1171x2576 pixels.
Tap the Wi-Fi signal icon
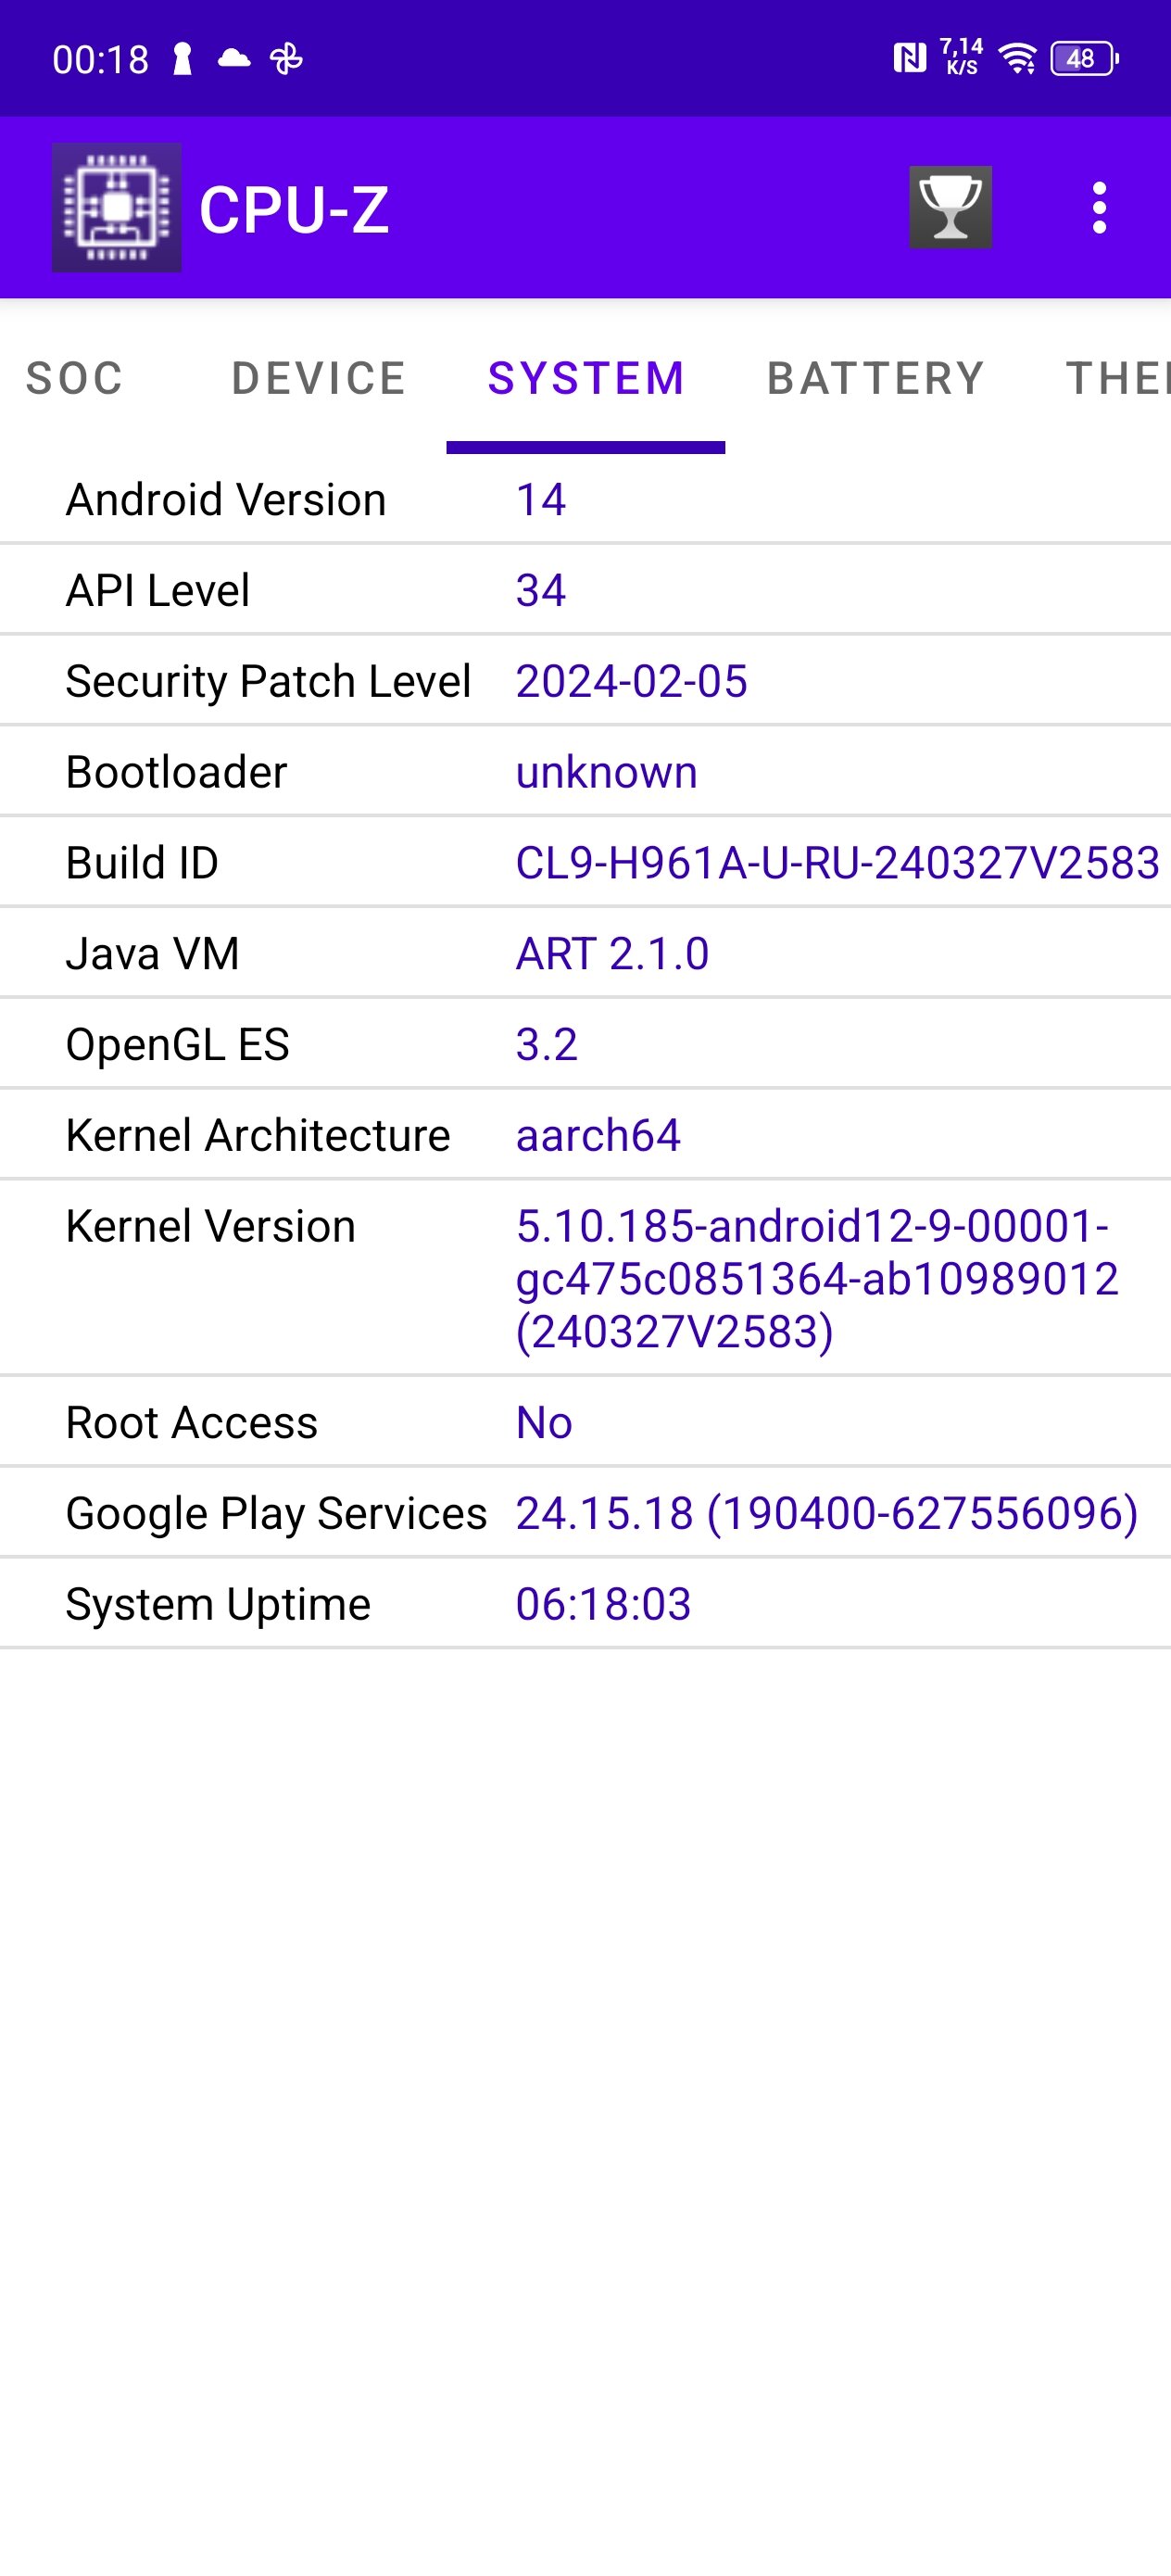1018,58
